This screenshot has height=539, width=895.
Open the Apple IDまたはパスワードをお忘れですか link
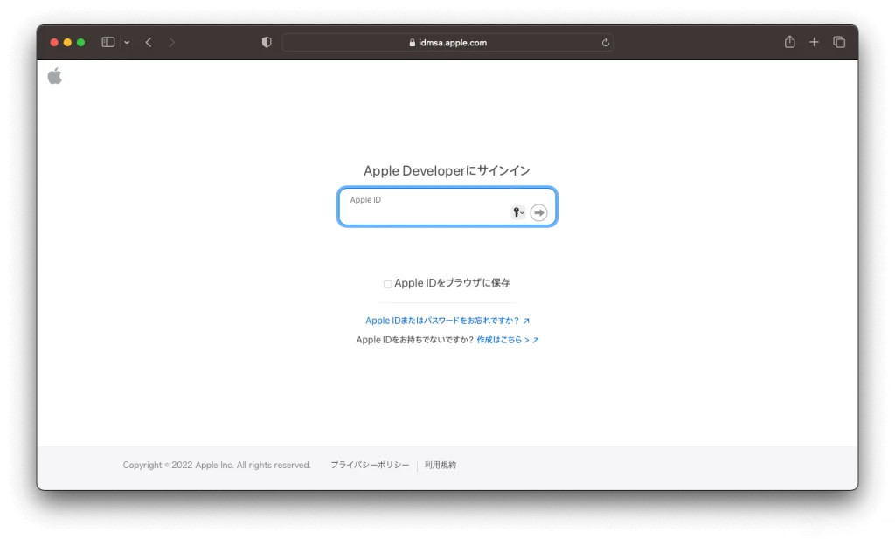tap(447, 321)
